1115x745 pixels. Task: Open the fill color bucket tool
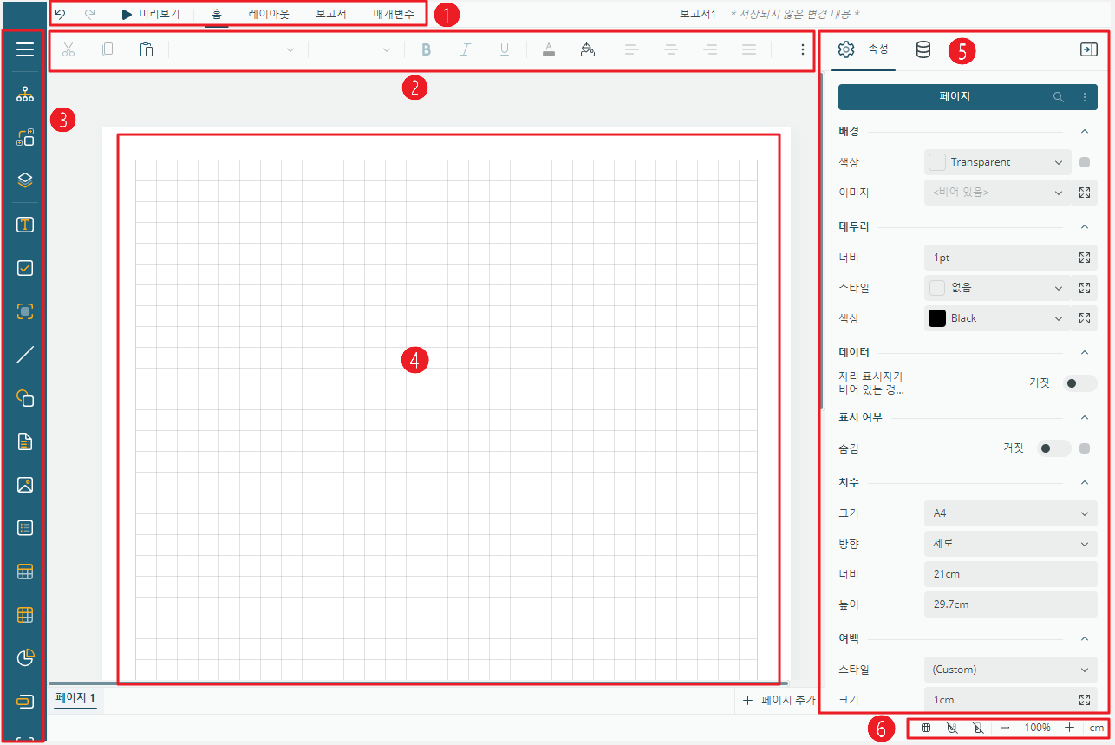pyautogui.click(x=588, y=49)
